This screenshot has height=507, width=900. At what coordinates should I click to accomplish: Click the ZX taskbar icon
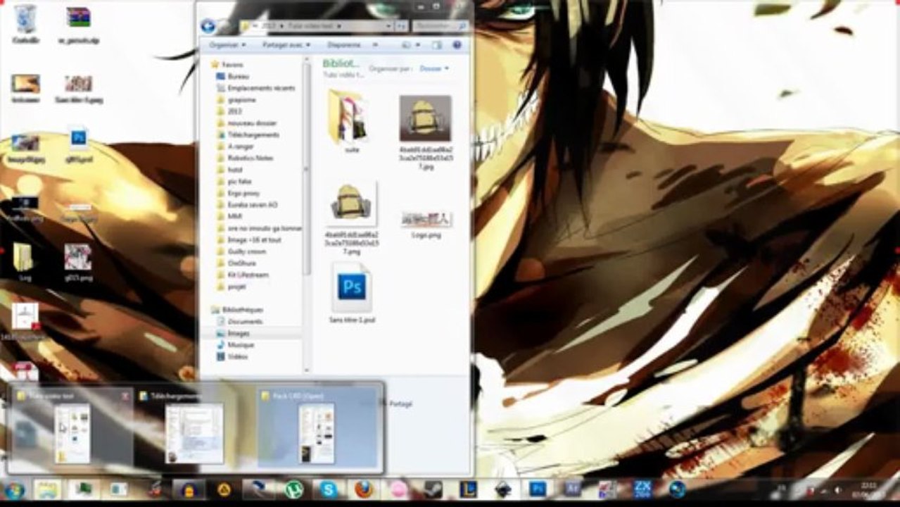[642, 490]
